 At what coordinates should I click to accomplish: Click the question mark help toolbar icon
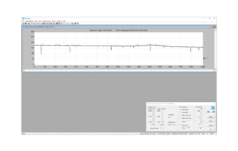tap(78, 23)
